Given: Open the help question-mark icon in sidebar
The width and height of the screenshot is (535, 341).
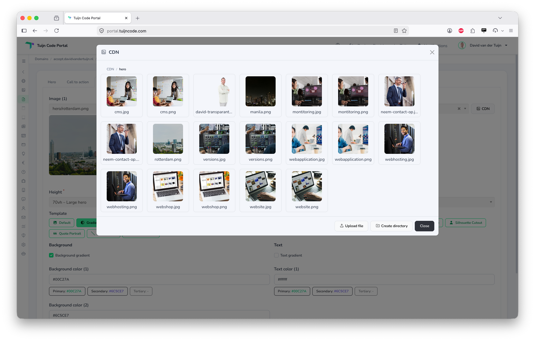Looking at the screenshot, I should click(23, 172).
